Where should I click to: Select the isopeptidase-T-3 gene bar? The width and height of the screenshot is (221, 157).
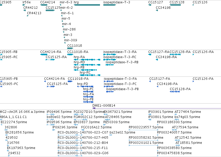pos(110,5)
